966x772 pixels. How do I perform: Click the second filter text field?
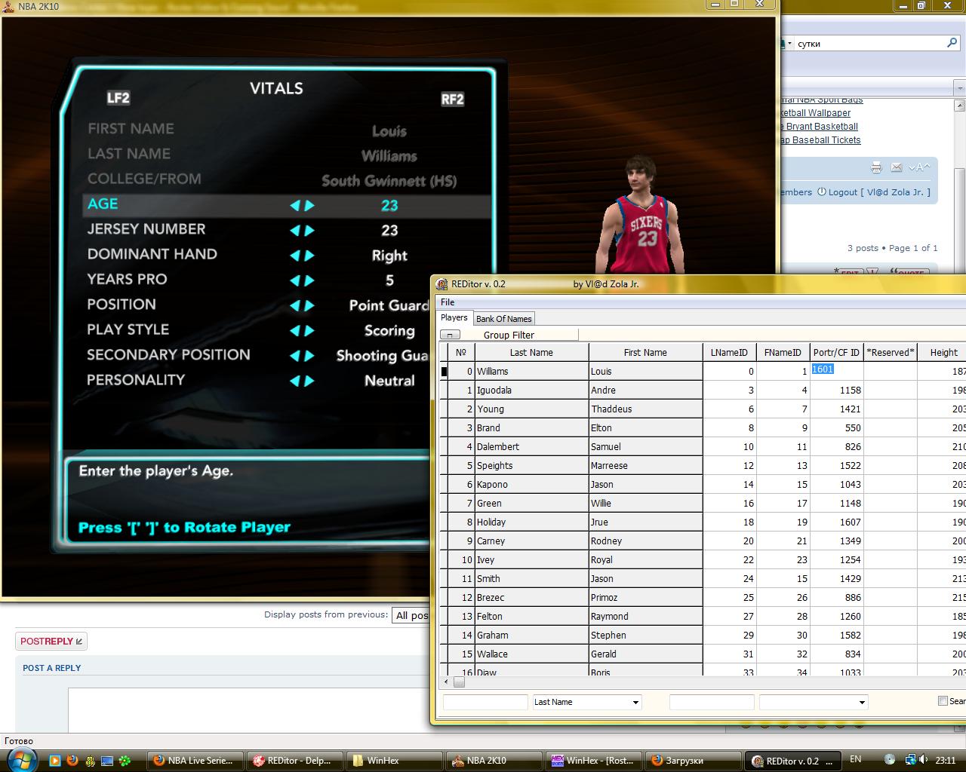pyautogui.click(x=712, y=702)
